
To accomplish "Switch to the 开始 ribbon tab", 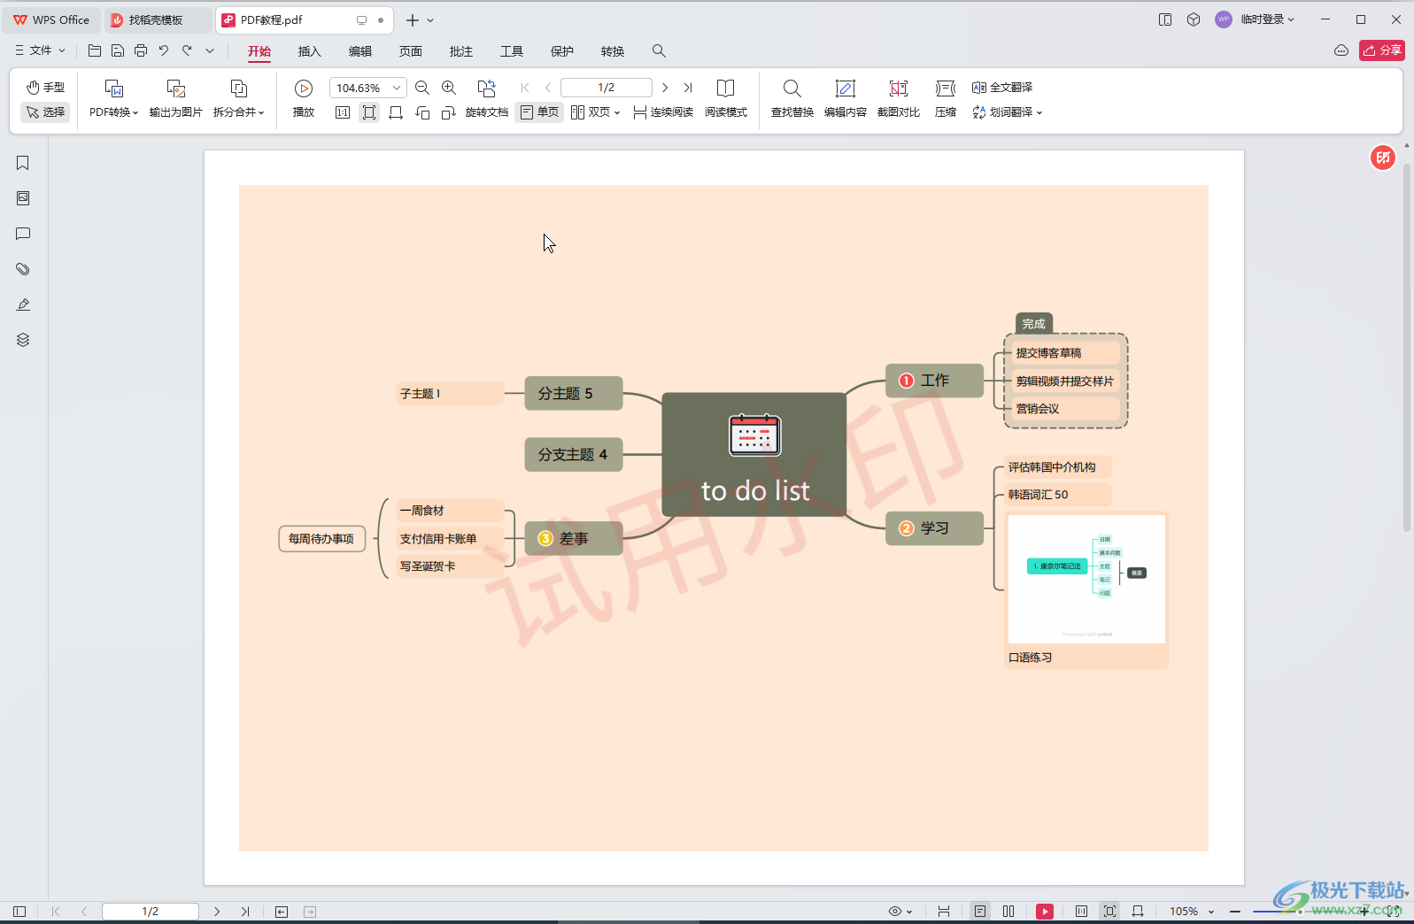I will (259, 51).
